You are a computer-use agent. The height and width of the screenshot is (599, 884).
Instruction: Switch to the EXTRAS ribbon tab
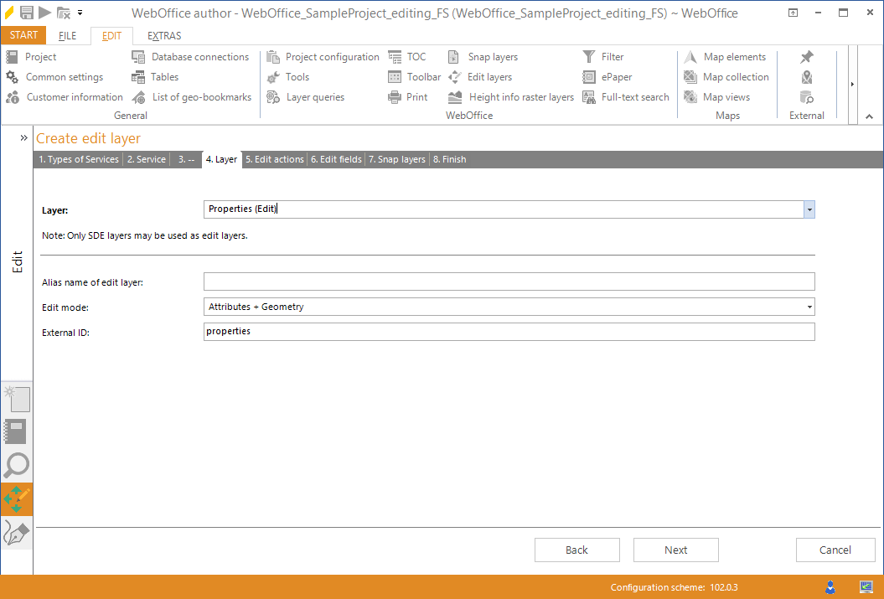[x=164, y=36]
